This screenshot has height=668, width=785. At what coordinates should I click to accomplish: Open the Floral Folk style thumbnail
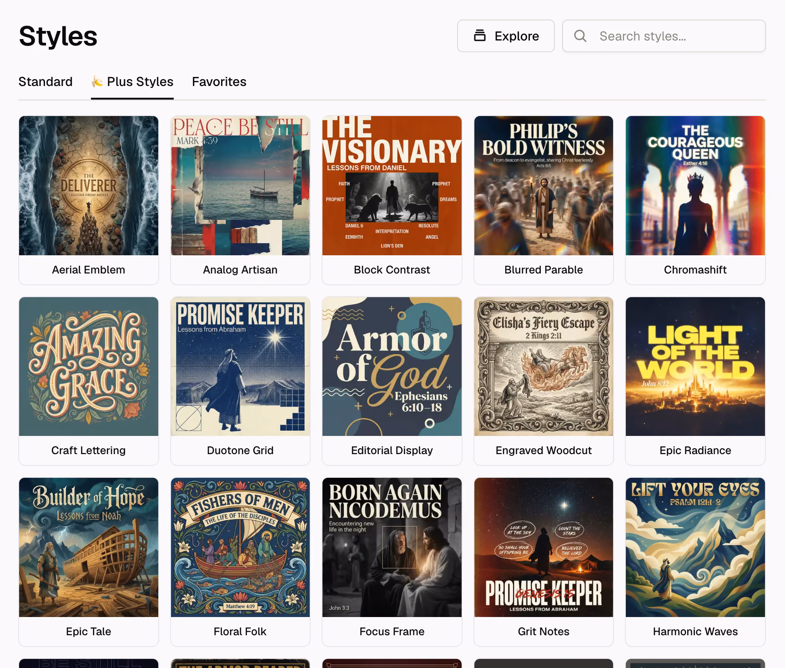[240, 547]
